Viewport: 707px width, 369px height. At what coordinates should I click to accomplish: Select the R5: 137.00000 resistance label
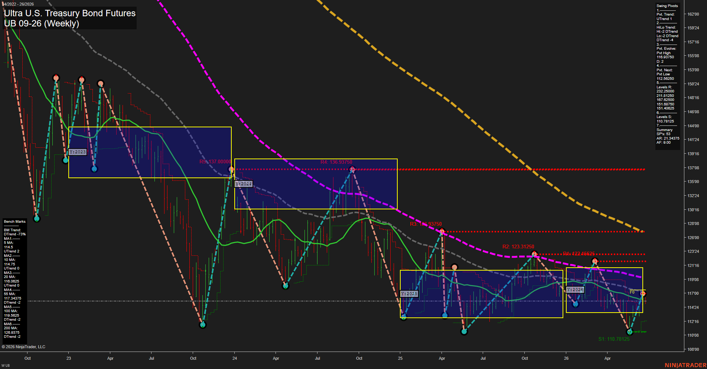tap(215, 162)
